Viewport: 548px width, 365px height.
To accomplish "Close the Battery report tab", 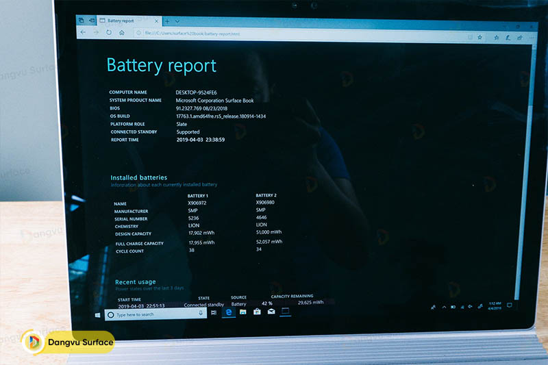I will [157, 21].
